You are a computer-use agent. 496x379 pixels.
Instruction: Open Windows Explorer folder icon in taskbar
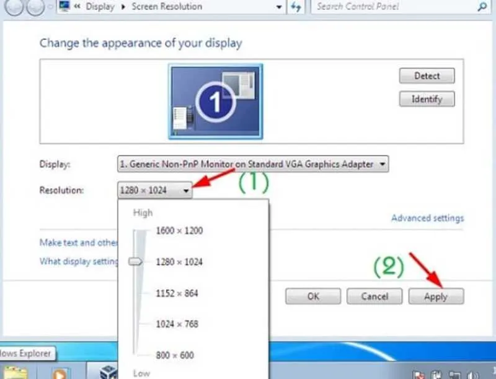15,373
